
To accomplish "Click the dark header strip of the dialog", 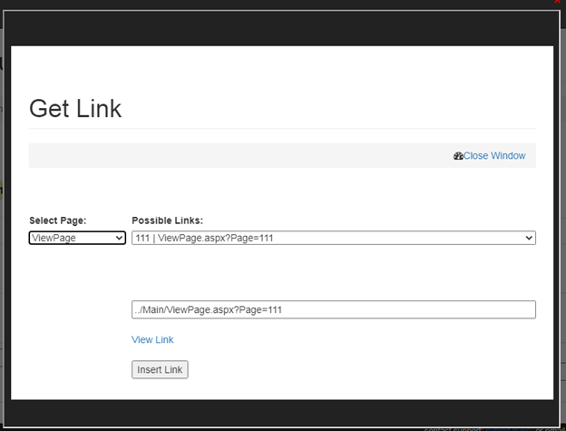I will pos(282,28).
